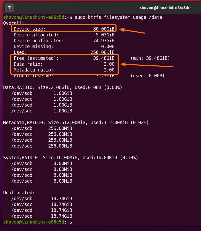
Task: Click the Metadata,RAID10 header line
Action: coord(76,123)
